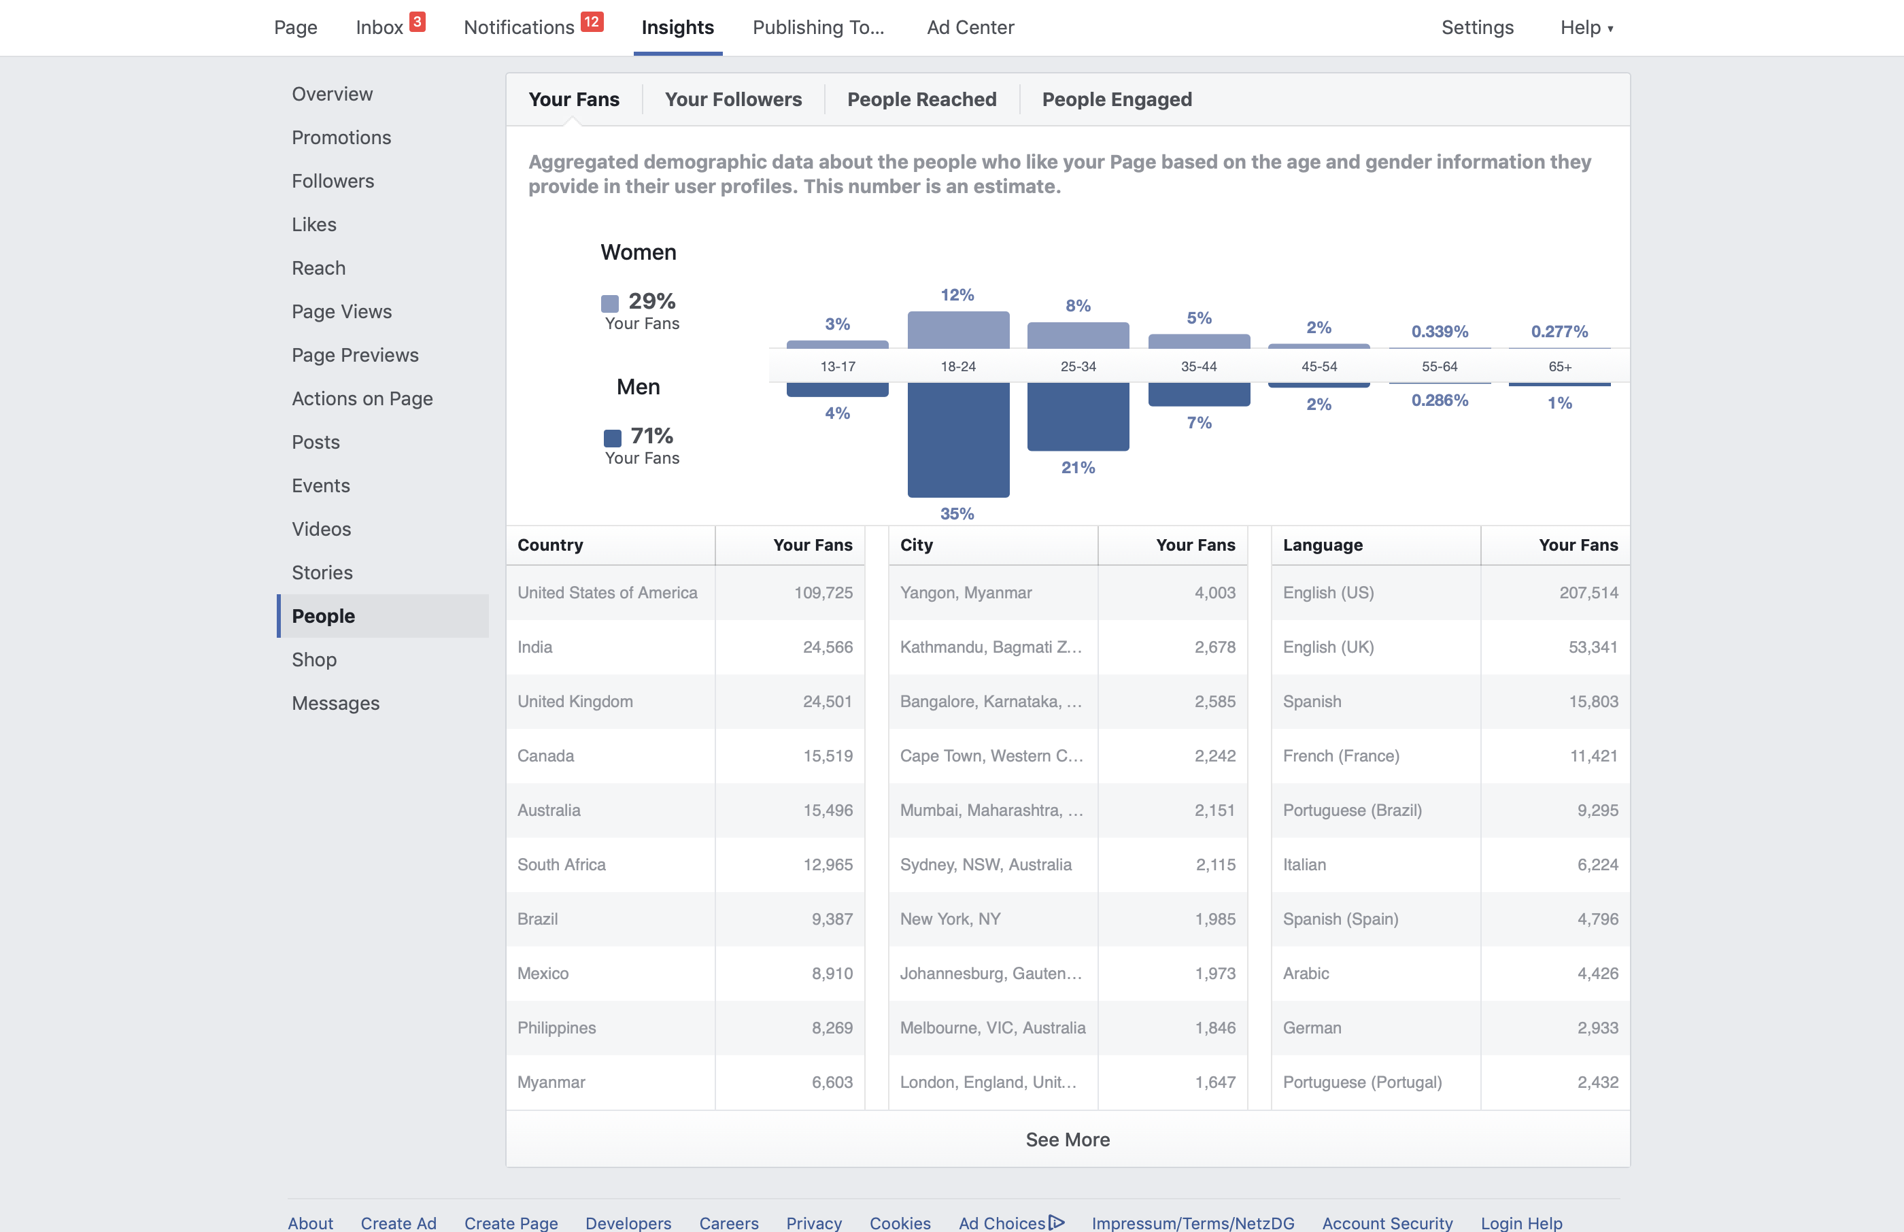
Task: Open the Account Security footer link
Action: pos(1387,1222)
